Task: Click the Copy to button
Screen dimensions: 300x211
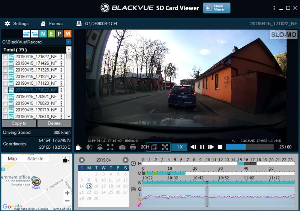Action: (x=19, y=123)
